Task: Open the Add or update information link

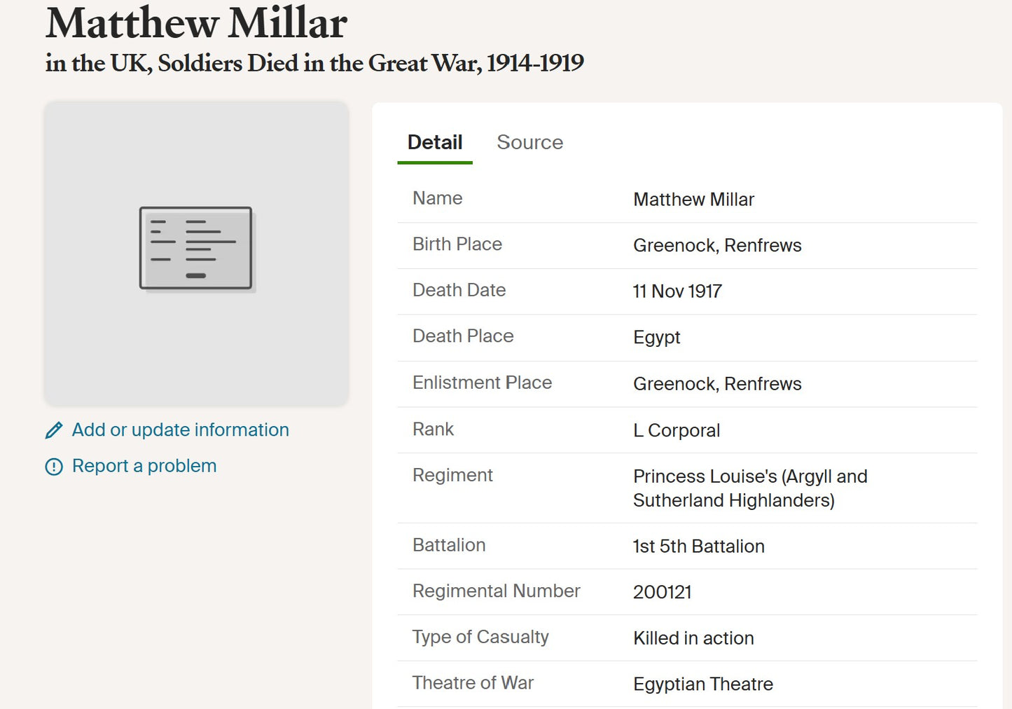Action: click(x=180, y=429)
